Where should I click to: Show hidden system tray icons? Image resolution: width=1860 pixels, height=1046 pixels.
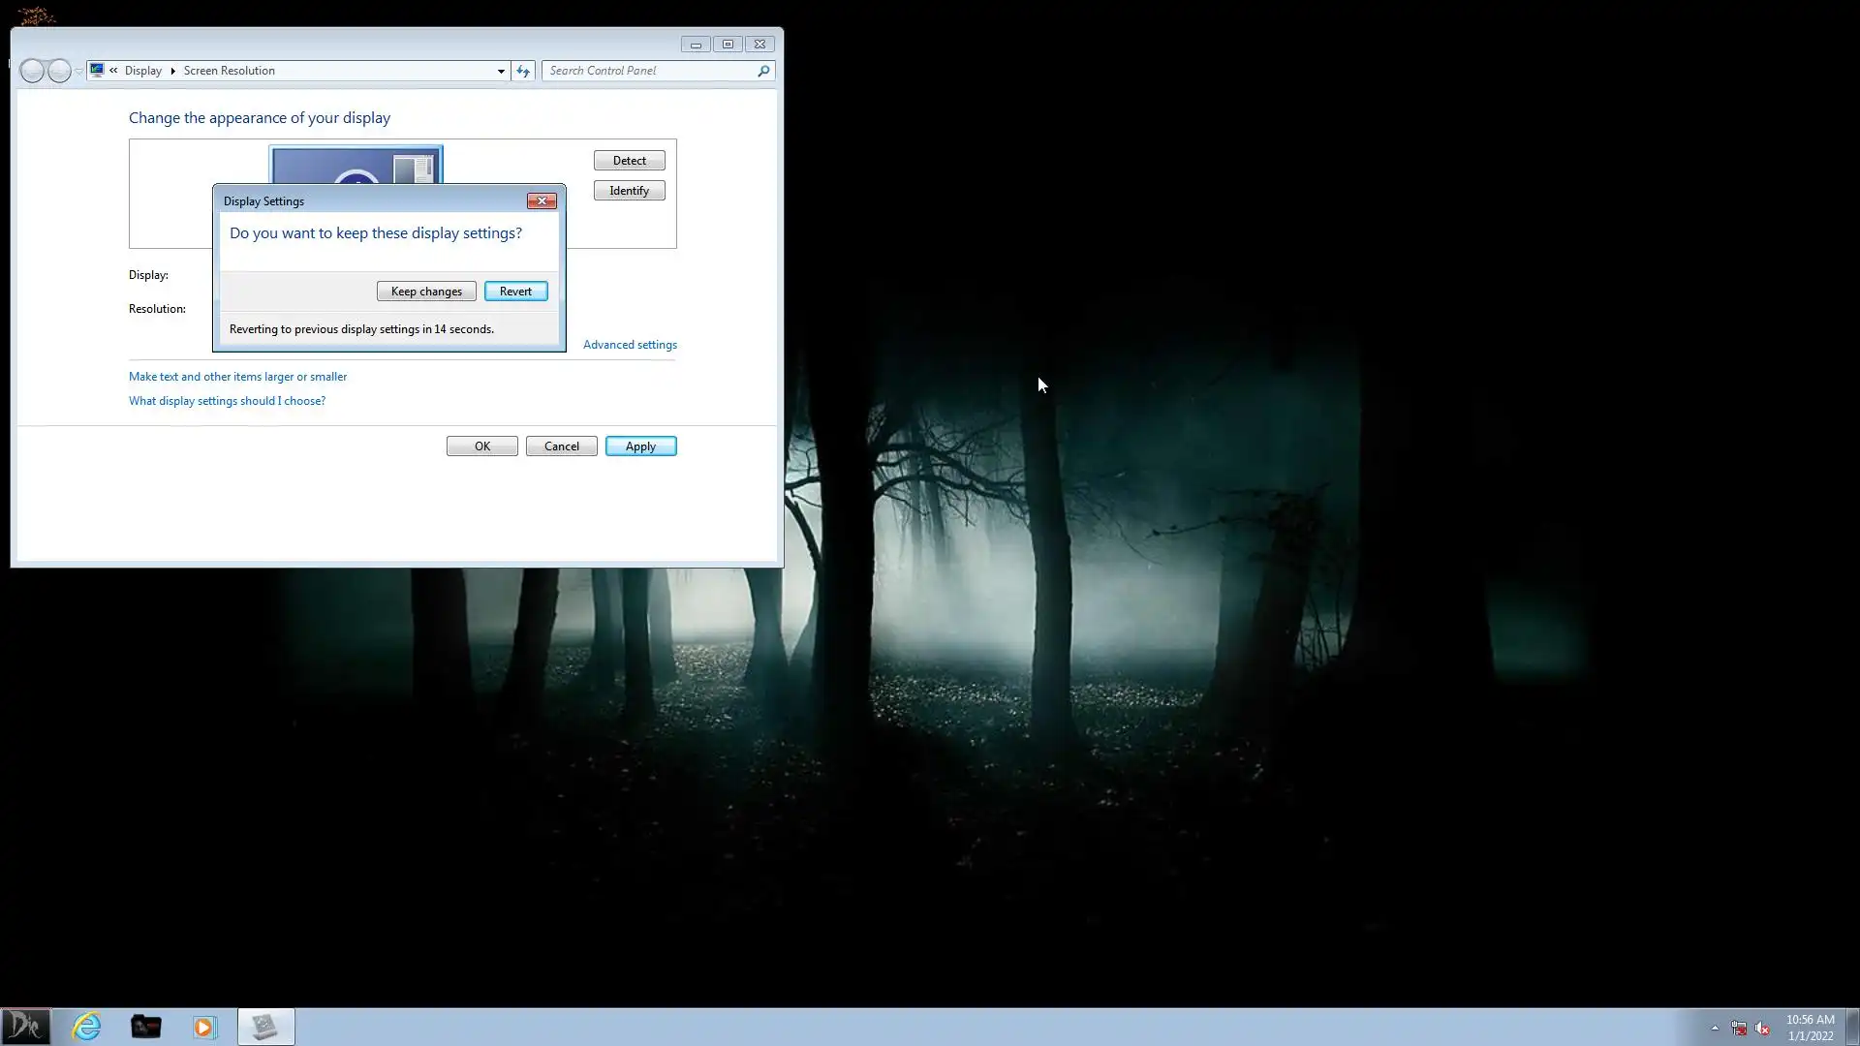[x=1715, y=1028]
